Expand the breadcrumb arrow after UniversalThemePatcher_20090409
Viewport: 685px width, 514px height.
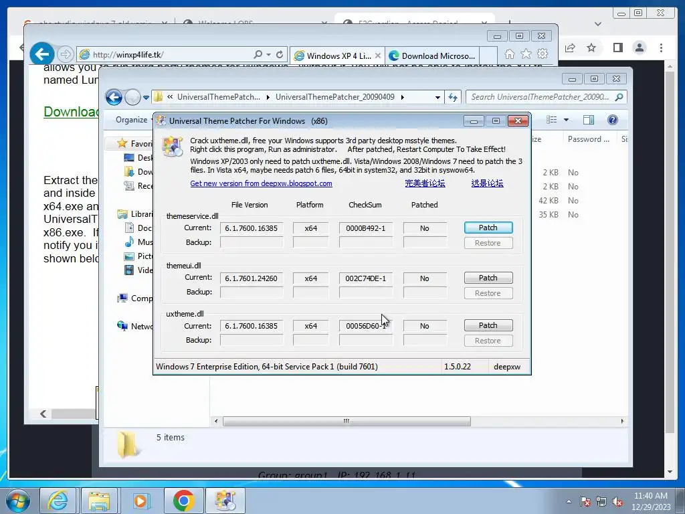(x=402, y=97)
